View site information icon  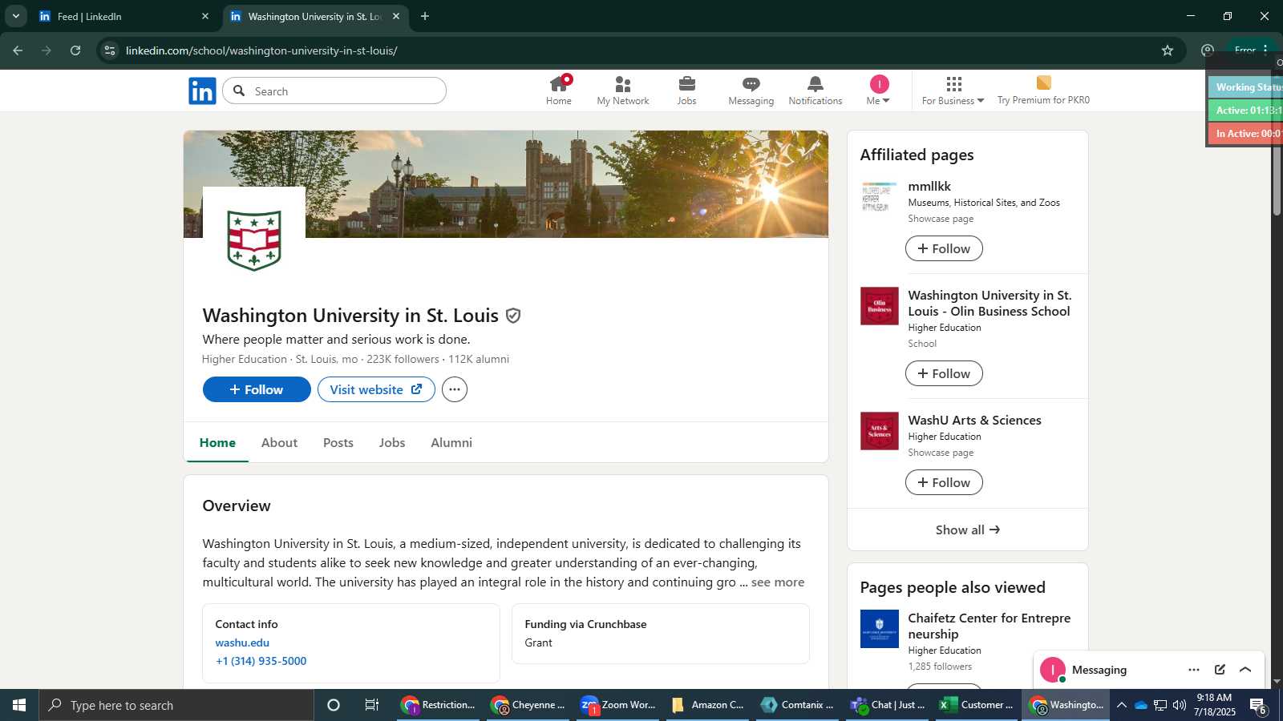pyautogui.click(x=110, y=50)
